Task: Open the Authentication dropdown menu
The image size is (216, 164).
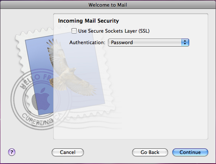Action: point(149,42)
